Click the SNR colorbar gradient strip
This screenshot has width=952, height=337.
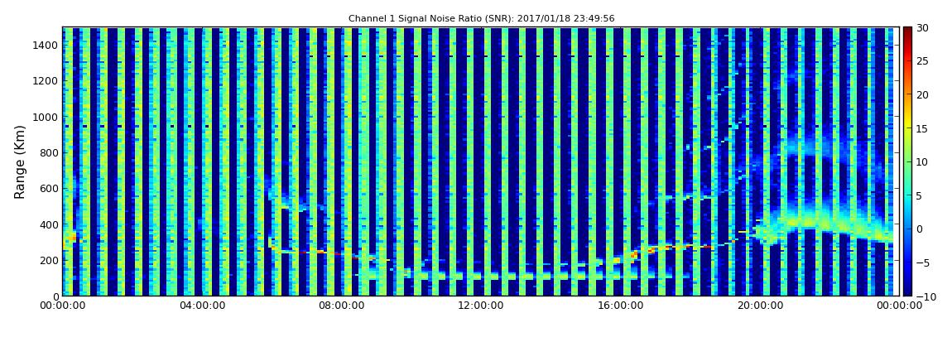click(907, 161)
